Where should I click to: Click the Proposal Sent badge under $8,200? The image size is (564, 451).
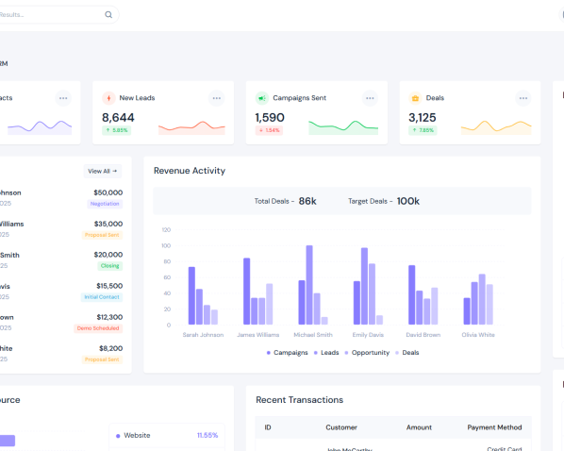click(102, 359)
